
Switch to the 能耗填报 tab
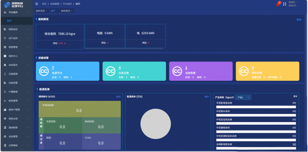[x=41, y=11]
